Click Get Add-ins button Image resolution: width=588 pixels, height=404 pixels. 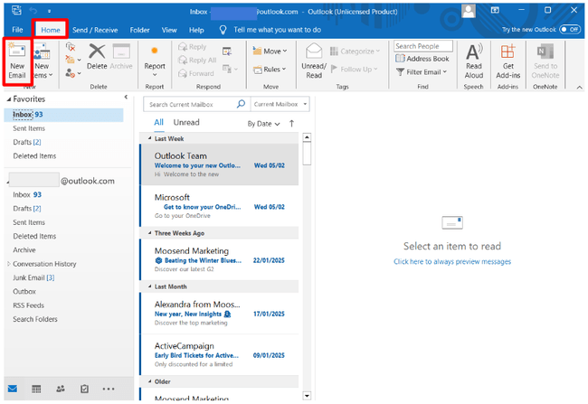click(x=508, y=61)
